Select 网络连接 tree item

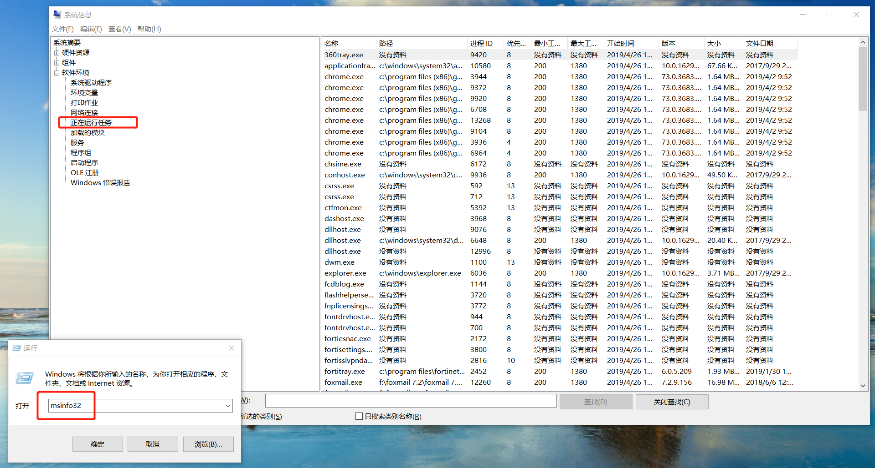click(x=84, y=113)
